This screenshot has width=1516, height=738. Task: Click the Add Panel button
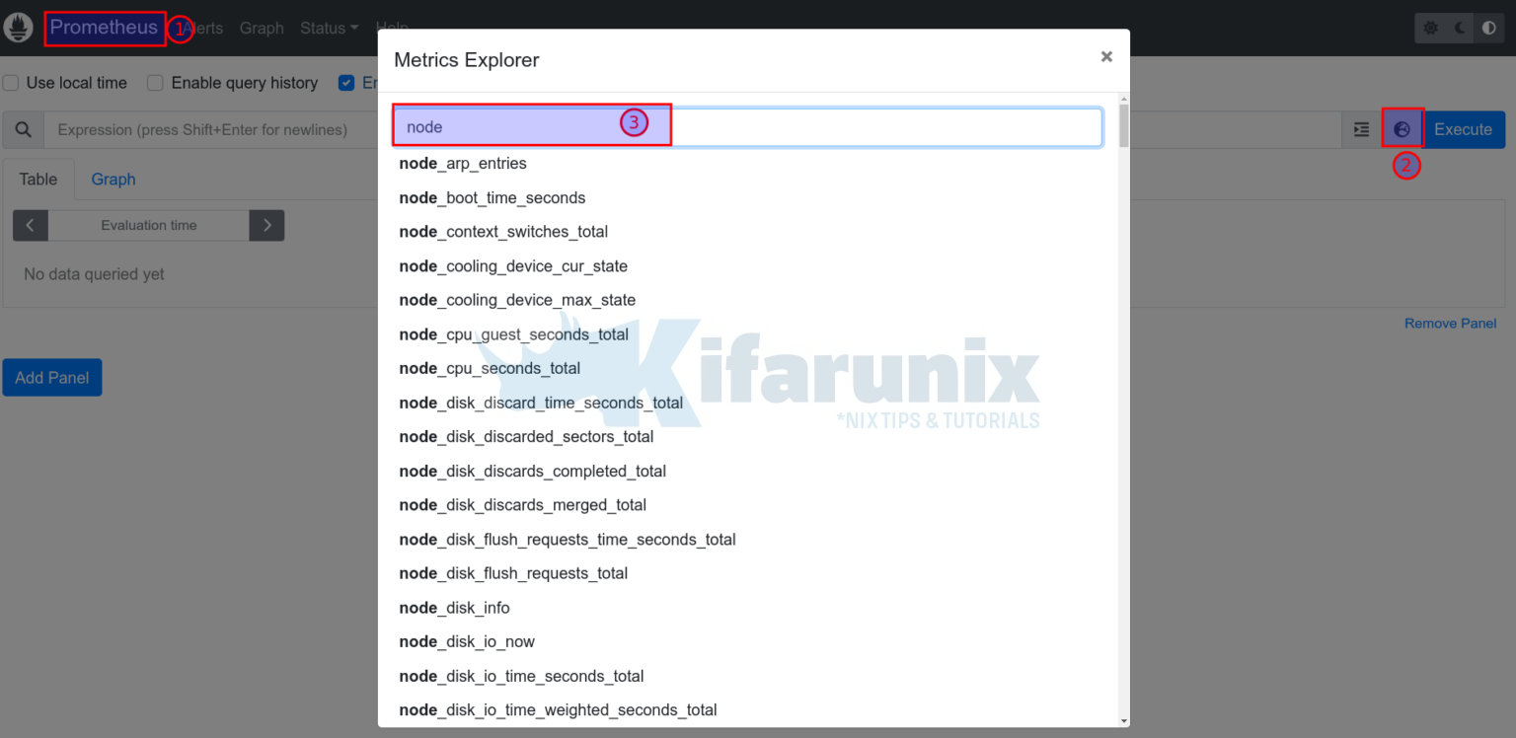point(51,377)
